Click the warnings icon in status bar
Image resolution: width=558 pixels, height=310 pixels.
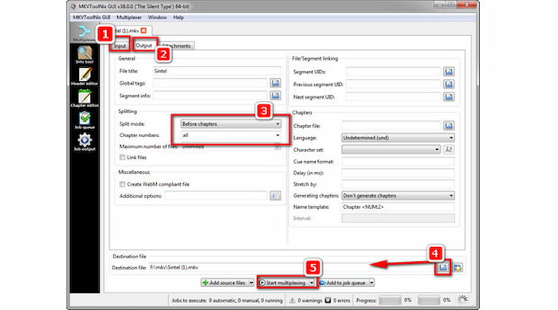click(293, 300)
